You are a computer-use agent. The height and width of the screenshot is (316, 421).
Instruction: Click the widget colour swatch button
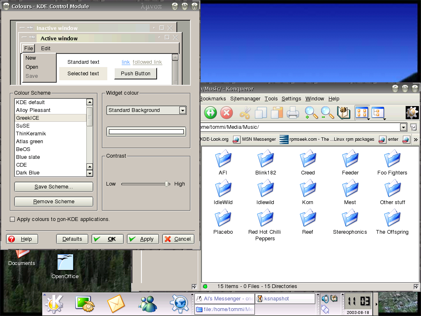click(x=146, y=132)
